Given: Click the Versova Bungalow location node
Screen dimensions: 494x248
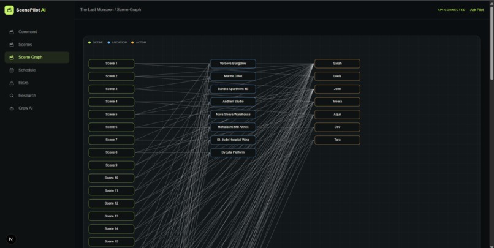Looking at the screenshot, I should click(x=233, y=64).
